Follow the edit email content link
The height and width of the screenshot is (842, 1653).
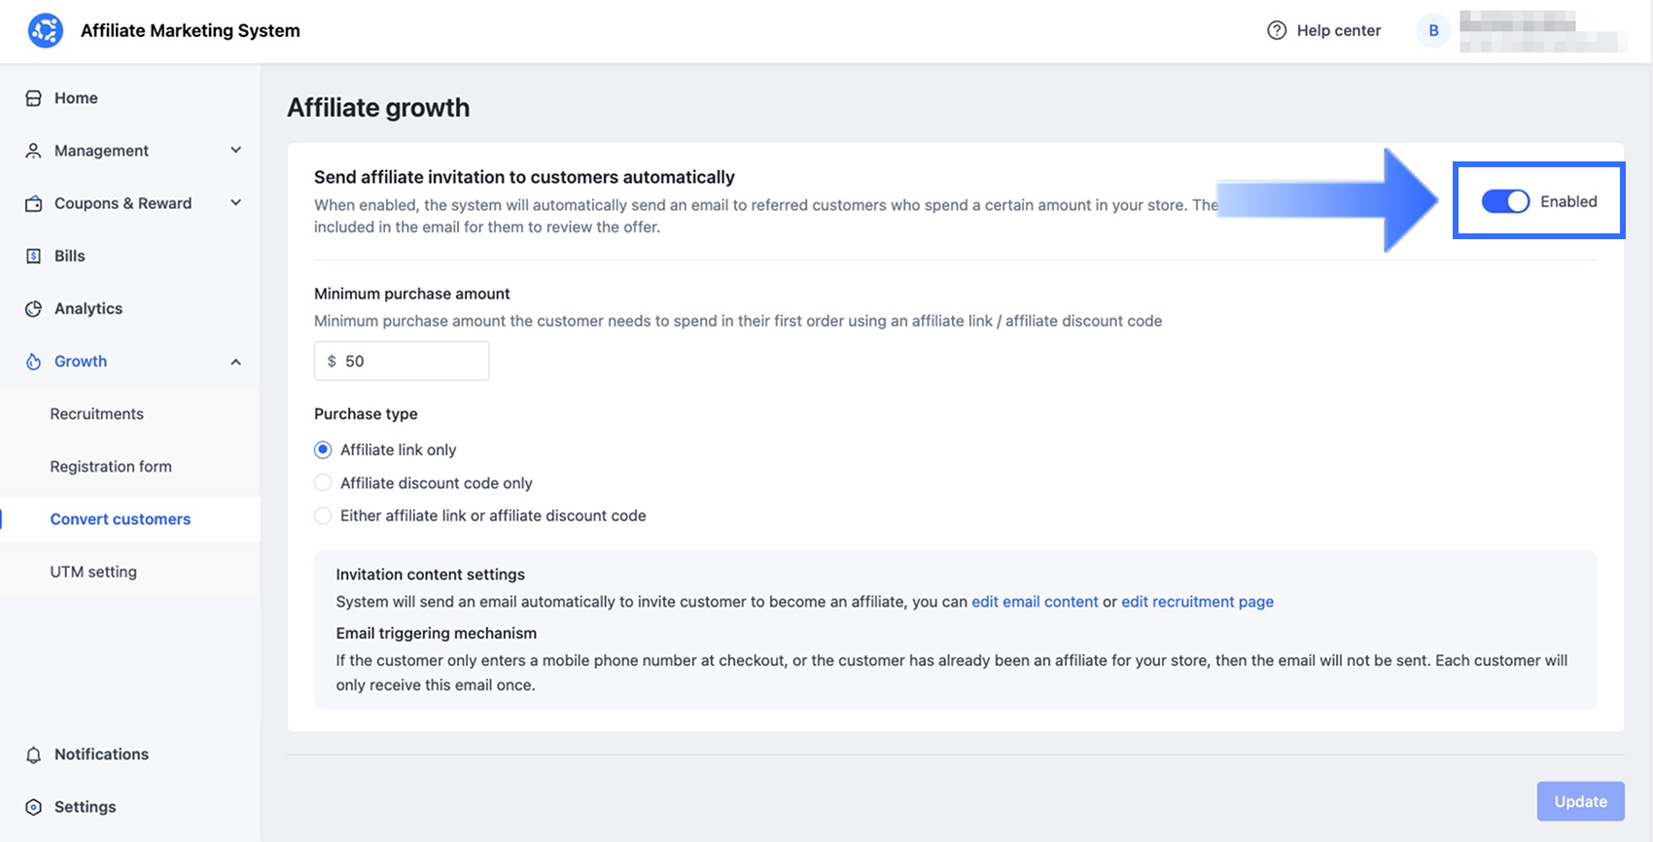pyautogui.click(x=1035, y=602)
